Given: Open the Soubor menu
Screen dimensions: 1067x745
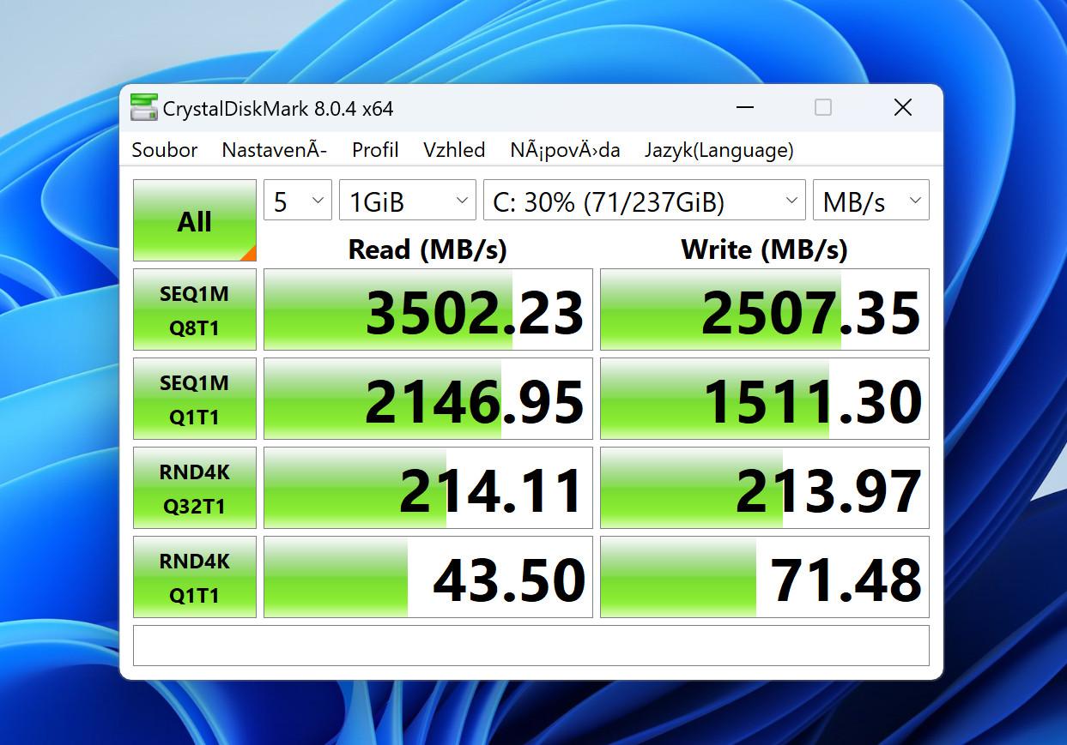Looking at the screenshot, I should 165,150.
